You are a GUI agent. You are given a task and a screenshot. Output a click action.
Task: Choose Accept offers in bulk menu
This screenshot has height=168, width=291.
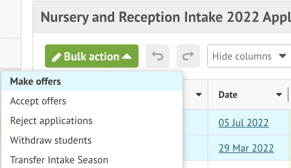tap(38, 101)
